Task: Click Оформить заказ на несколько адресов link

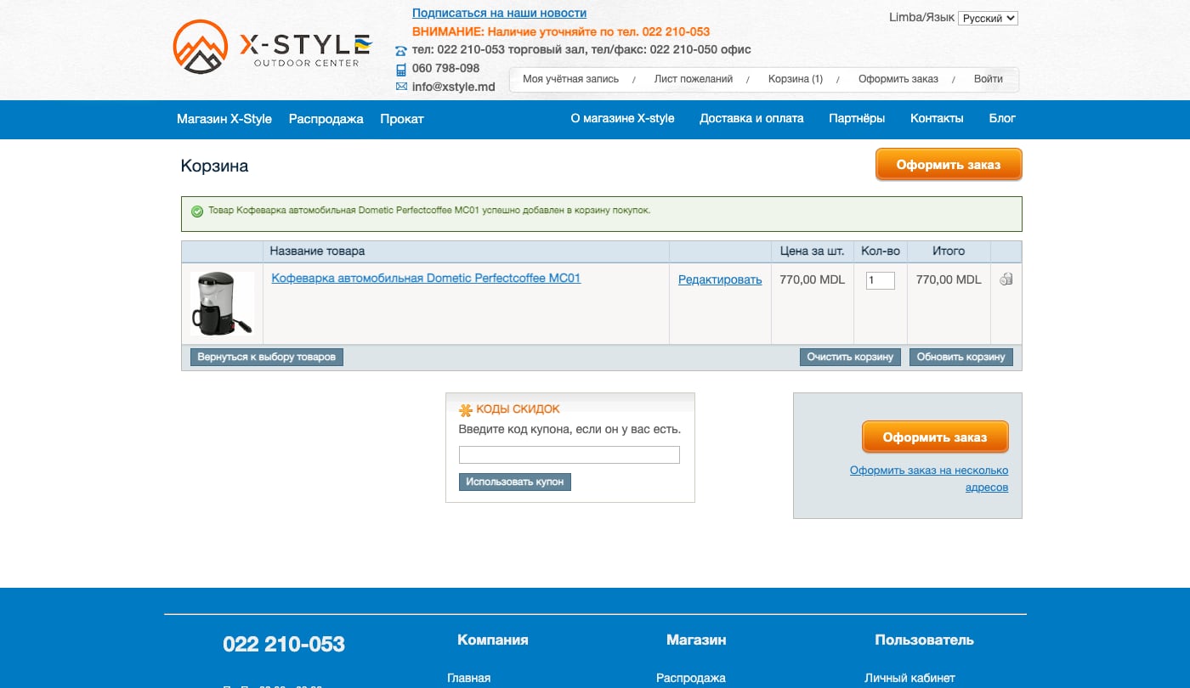Action: tap(929, 479)
